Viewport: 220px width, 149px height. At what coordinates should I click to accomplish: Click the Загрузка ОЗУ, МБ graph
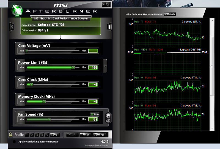coord(167,64)
